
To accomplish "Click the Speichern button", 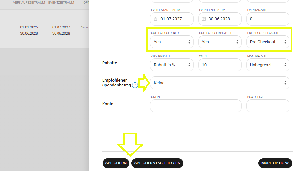I will [116, 163].
